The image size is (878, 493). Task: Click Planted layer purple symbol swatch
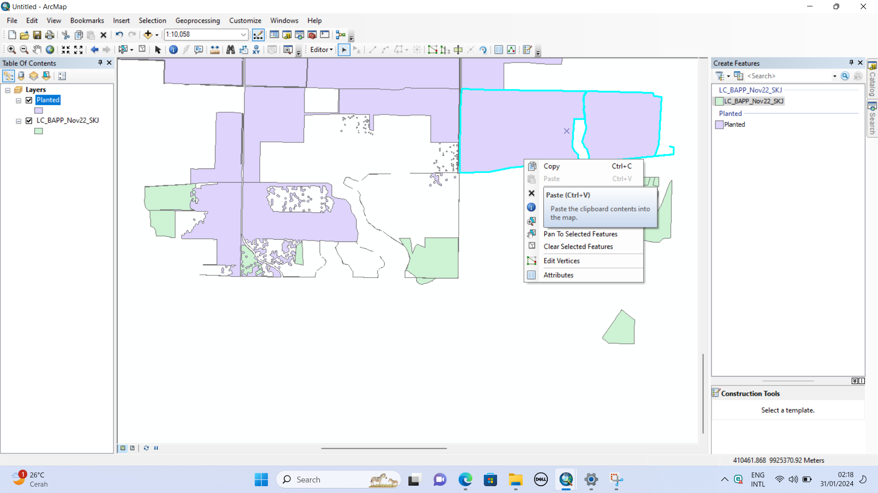pyautogui.click(x=38, y=110)
